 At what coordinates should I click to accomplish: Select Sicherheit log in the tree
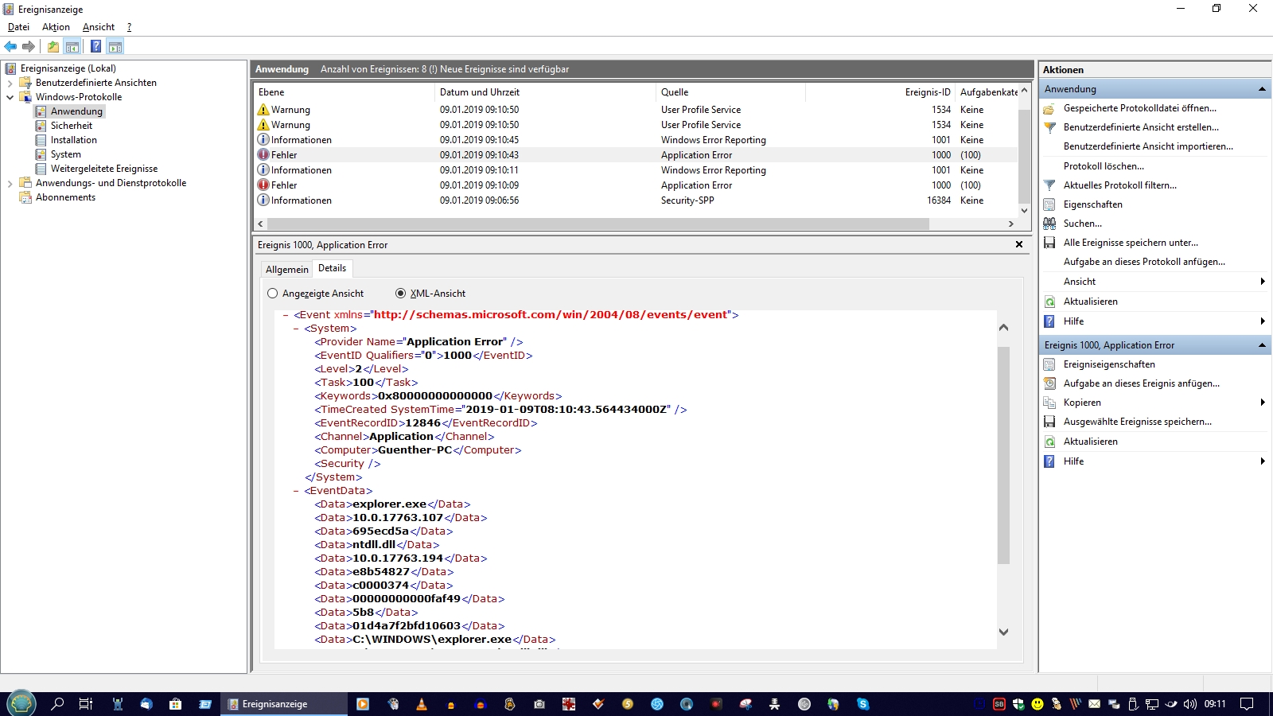(x=72, y=126)
